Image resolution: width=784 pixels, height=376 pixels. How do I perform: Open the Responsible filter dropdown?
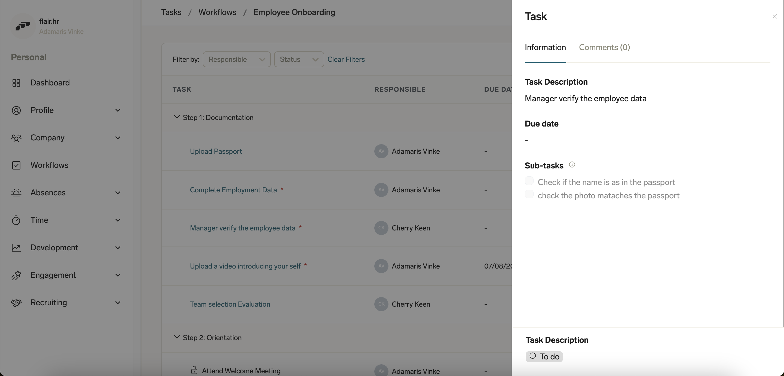coord(237,59)
